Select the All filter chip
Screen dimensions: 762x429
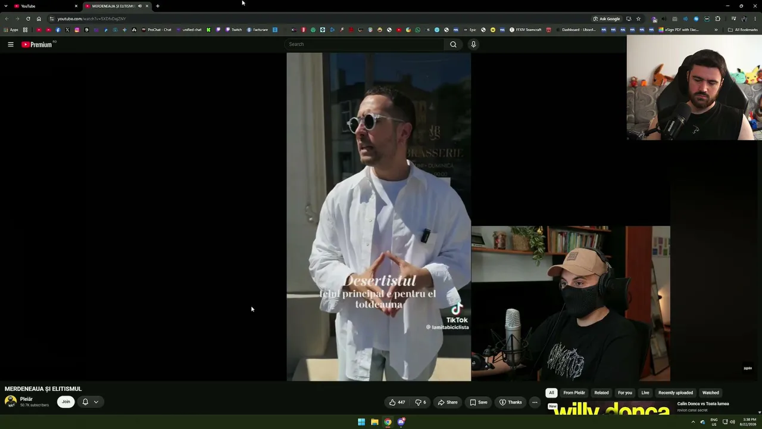(x=551, y=393)
